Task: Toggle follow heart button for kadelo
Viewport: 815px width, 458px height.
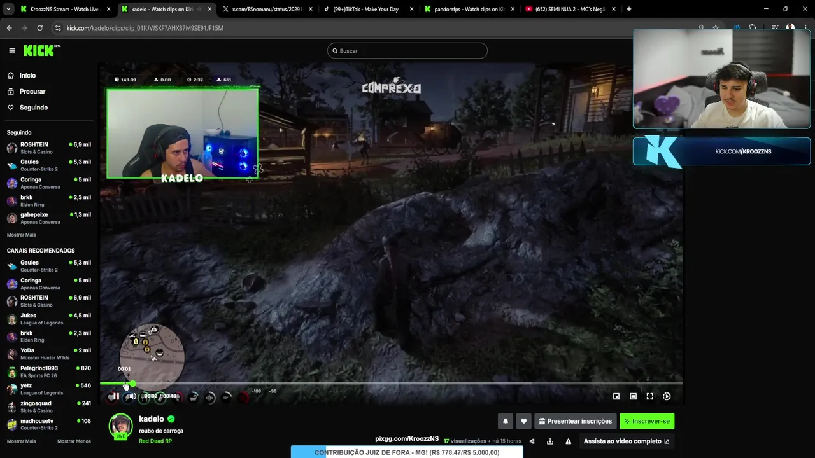Action: [x=523, y=421]
